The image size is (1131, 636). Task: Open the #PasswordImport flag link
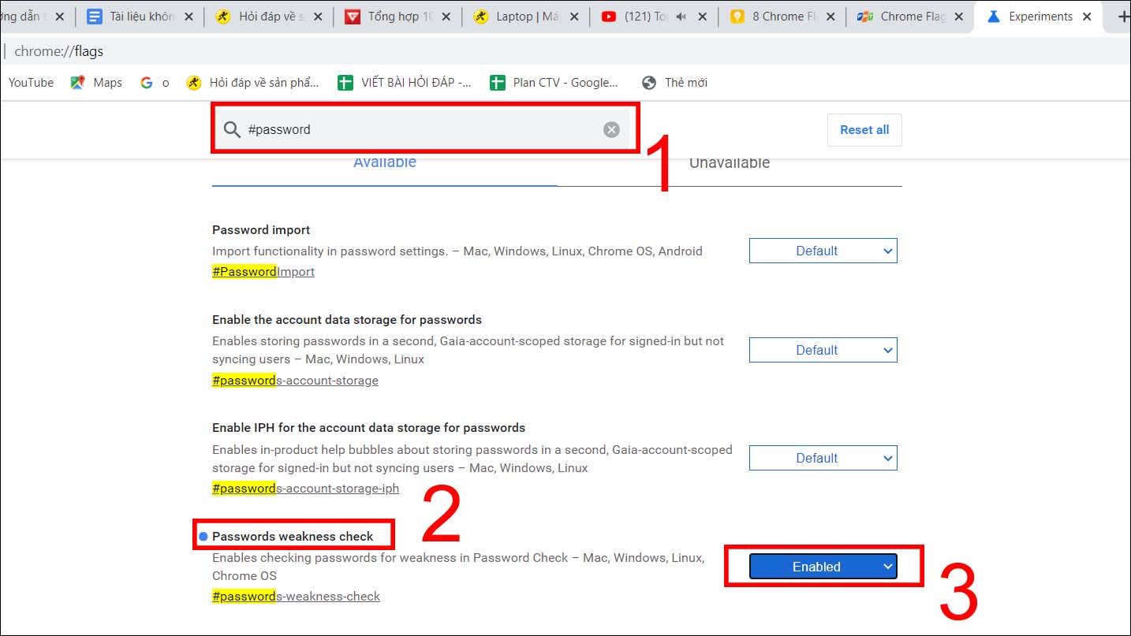pyautogui.click(x=263, y=272)
